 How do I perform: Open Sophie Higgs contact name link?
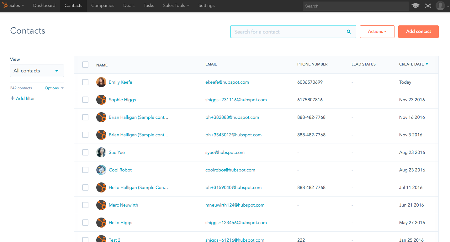point(122,100)
